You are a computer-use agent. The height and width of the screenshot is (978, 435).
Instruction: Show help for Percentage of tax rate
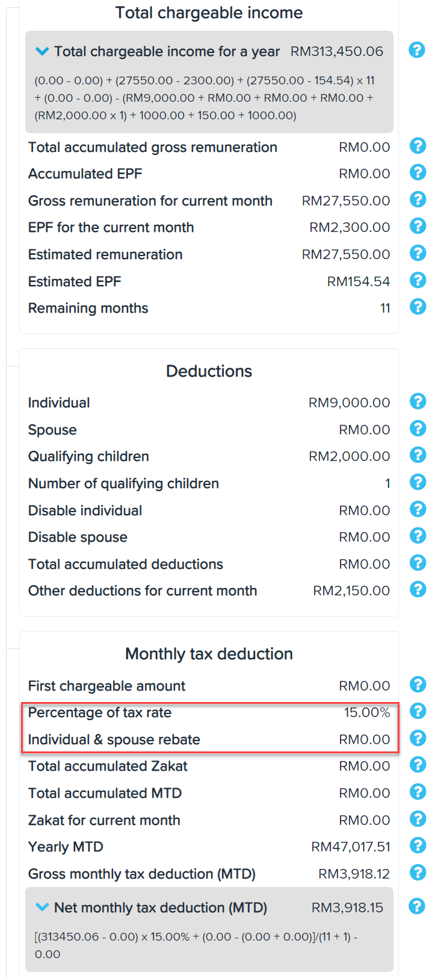click(418, 711)
